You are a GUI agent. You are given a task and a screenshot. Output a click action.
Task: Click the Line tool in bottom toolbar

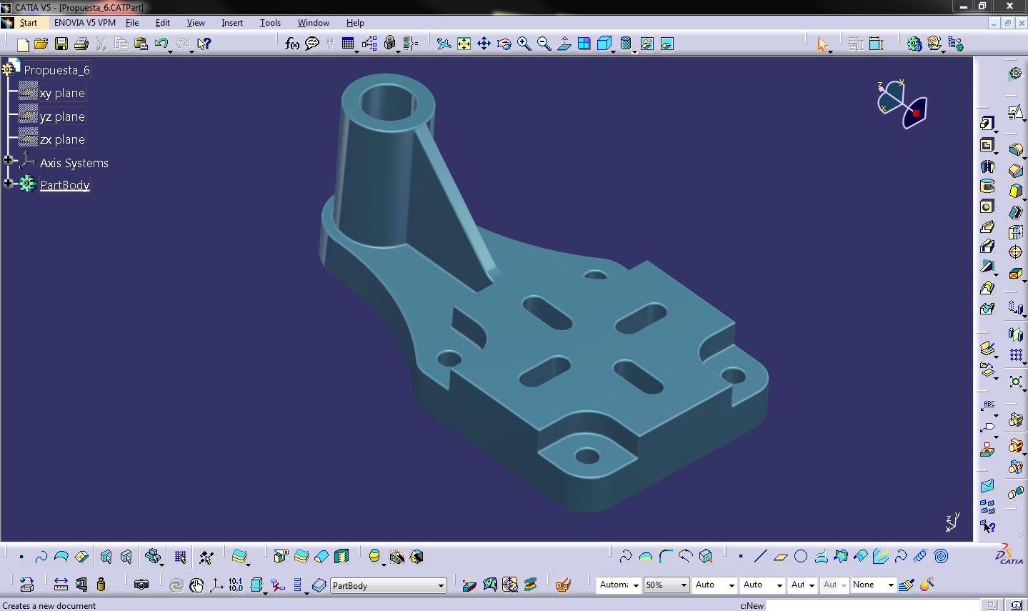click(x=761, y=556)
